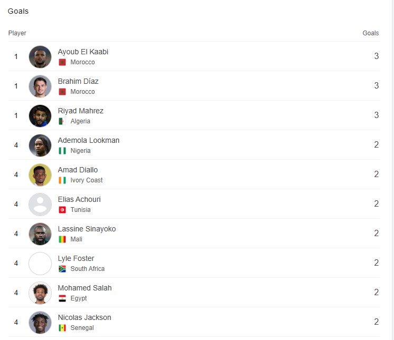The image size is (394, 340).
Task: Open Ademola Lookman's player name link
Action: [x=89, y=140]
